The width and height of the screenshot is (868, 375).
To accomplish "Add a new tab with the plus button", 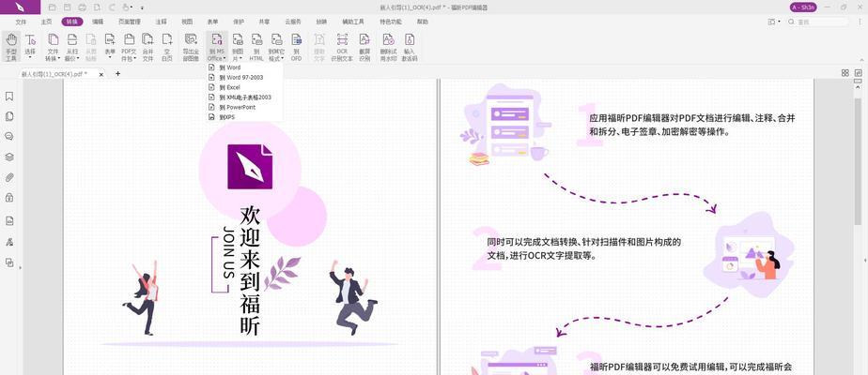I will click(118, 73).
